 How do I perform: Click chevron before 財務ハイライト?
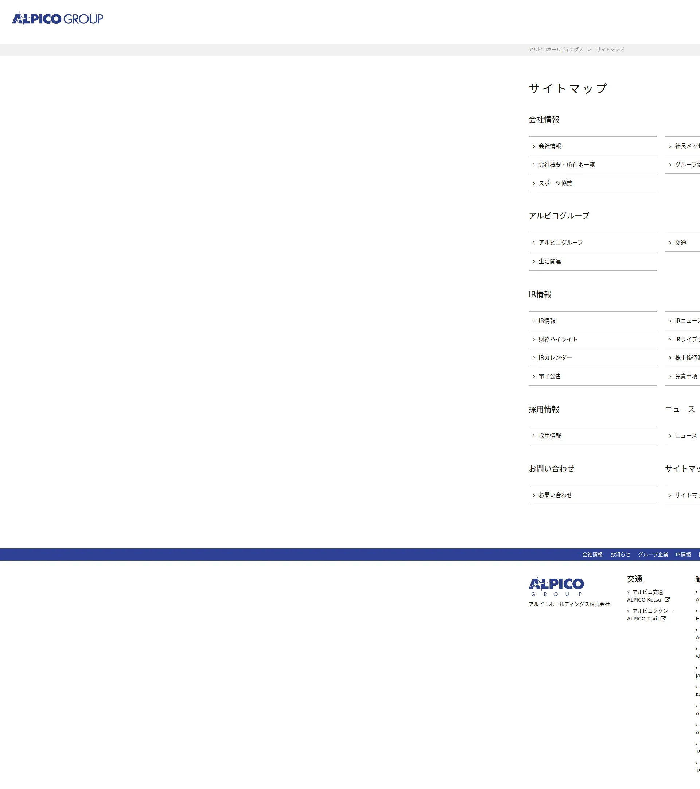(534, 340)
